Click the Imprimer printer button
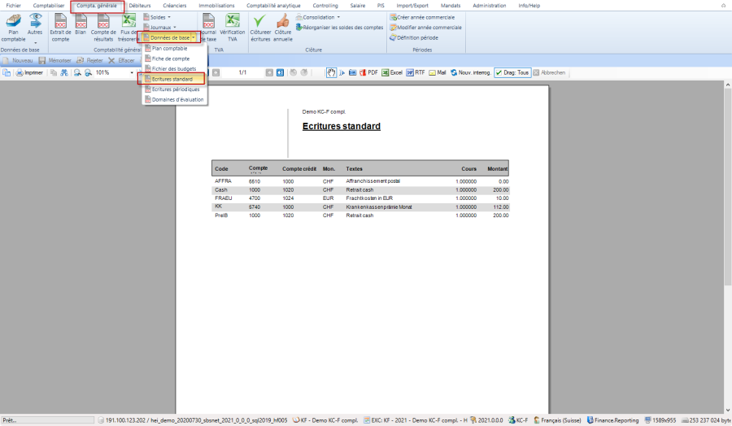Screen dimensions: 732x426 pyautogui.click(x=29, y=73)
